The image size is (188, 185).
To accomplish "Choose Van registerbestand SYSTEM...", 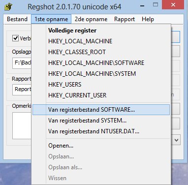I will pos(101,121).
